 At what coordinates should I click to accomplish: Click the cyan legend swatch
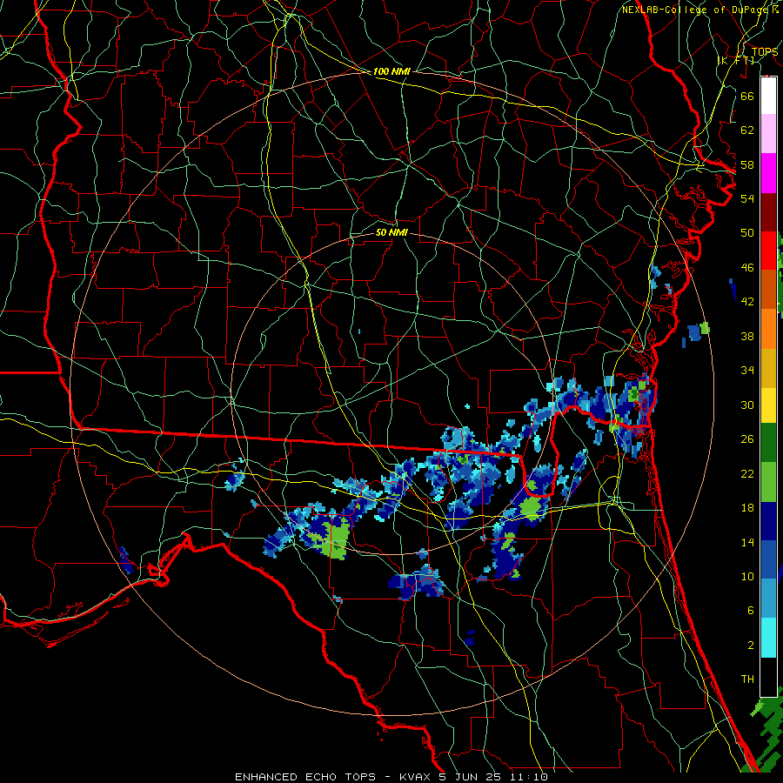[768, 637]
